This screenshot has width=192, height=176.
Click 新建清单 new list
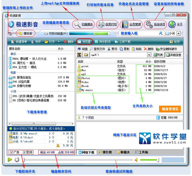[x=19, y=42]
